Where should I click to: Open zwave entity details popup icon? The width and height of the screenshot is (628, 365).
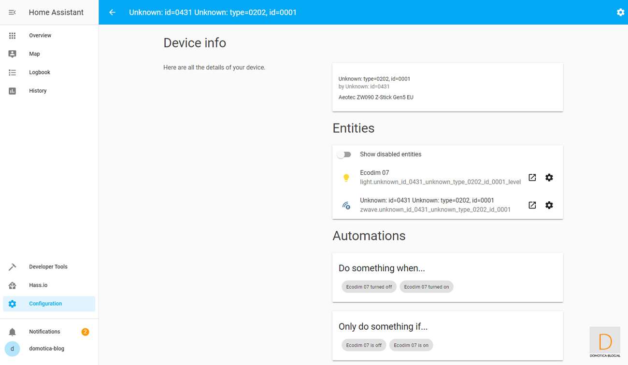tap(532, 205)
